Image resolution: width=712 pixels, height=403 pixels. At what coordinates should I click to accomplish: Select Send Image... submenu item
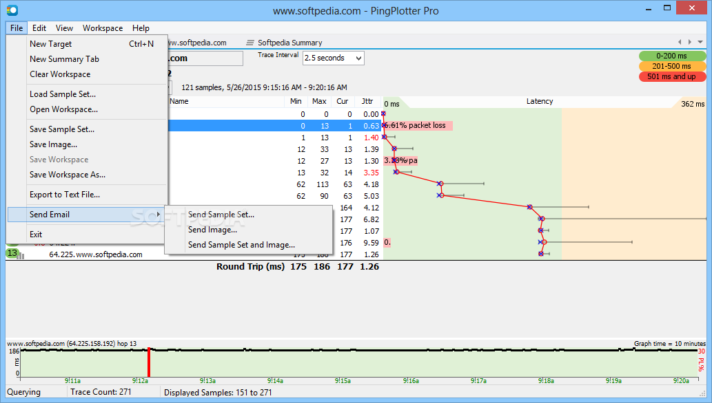[248, 230]
